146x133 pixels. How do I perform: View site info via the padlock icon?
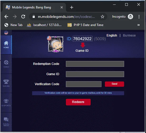pyautogui.click(x=34, y=17)
